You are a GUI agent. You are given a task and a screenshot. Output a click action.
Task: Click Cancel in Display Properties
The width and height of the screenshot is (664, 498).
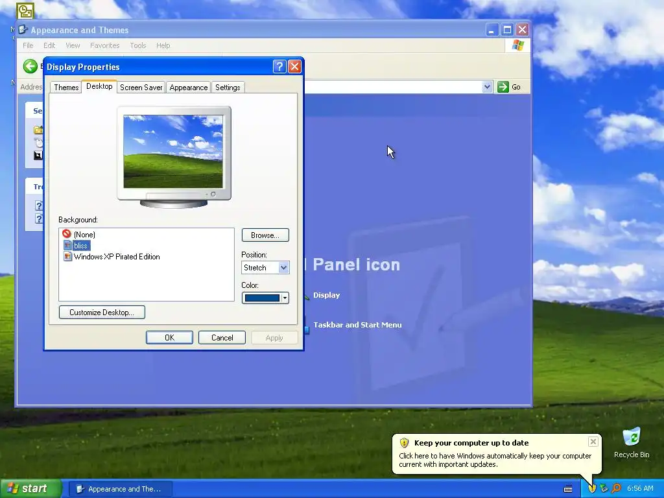pos(222,337)
